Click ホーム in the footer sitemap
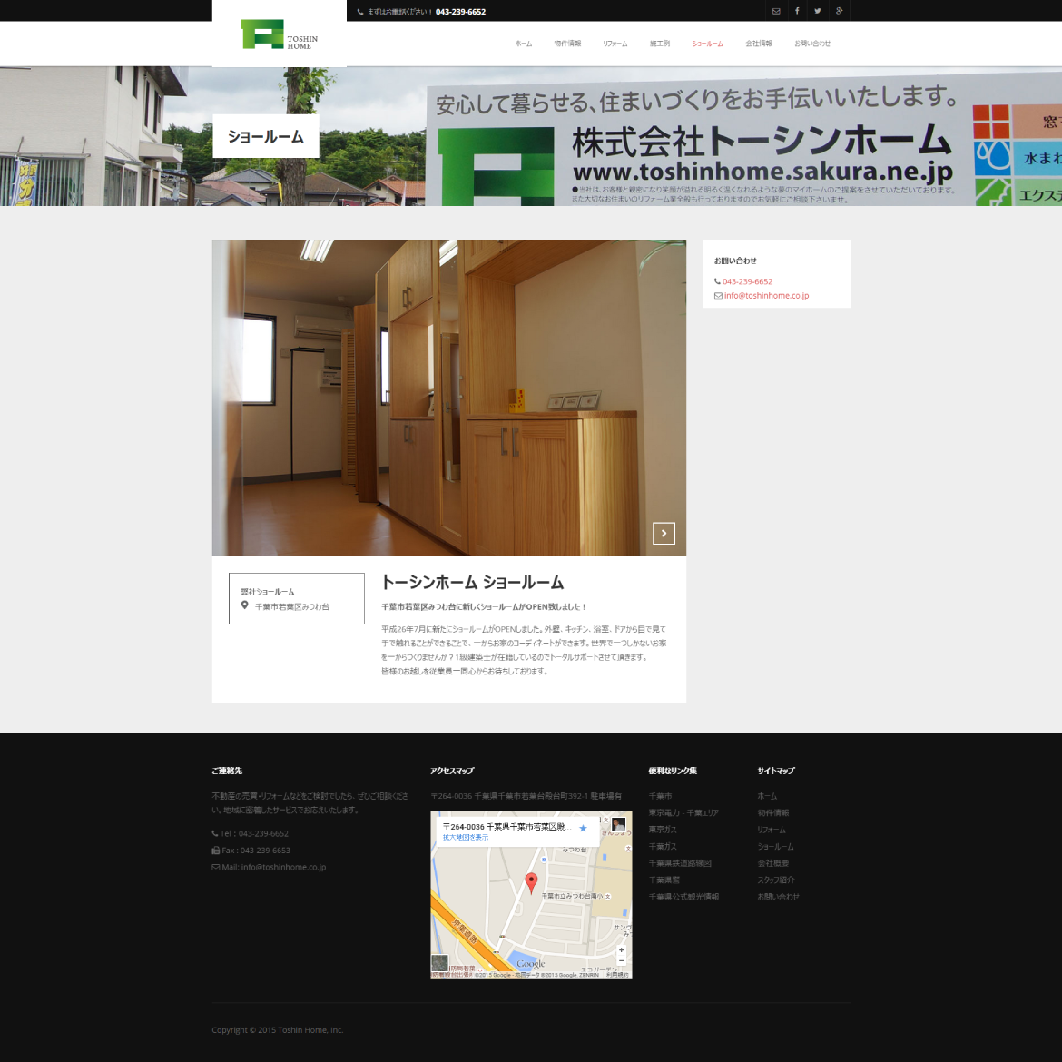Image resolution: width=1062 pixels, height=1062 pixels. (x=767, y=797)
